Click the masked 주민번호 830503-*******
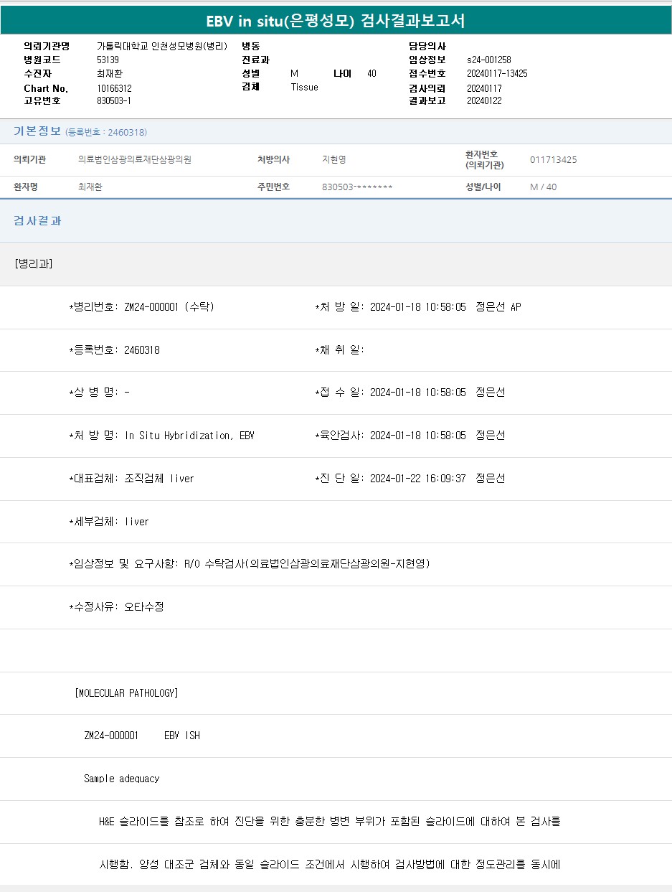The width and height of the screenshot is (672, 892). point(357,187)
